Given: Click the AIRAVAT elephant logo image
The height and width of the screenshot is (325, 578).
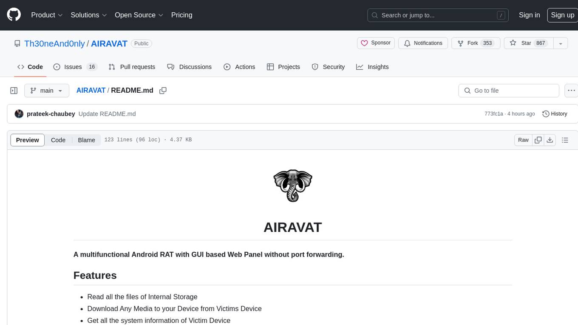Looking at the screenshot, I should (293, 185).
